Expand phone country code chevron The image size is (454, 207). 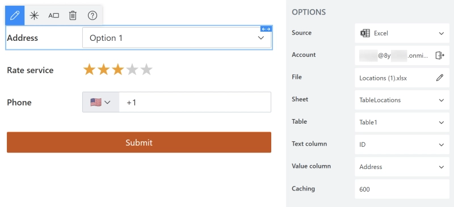tap(107, 102)
